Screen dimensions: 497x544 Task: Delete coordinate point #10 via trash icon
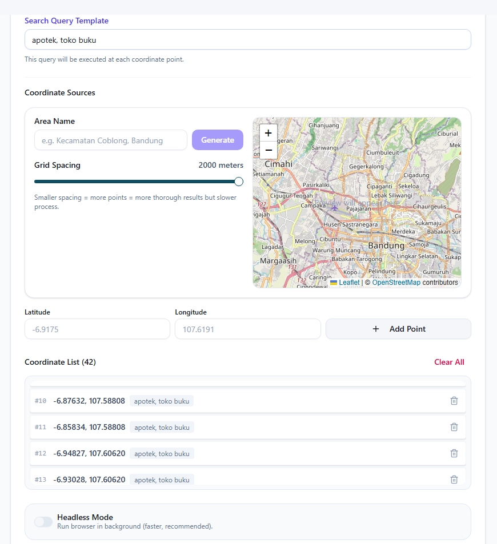tap(454, 401)
